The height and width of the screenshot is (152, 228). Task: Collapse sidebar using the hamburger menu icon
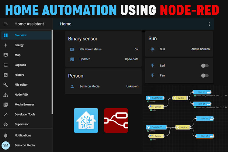point(5,24)
